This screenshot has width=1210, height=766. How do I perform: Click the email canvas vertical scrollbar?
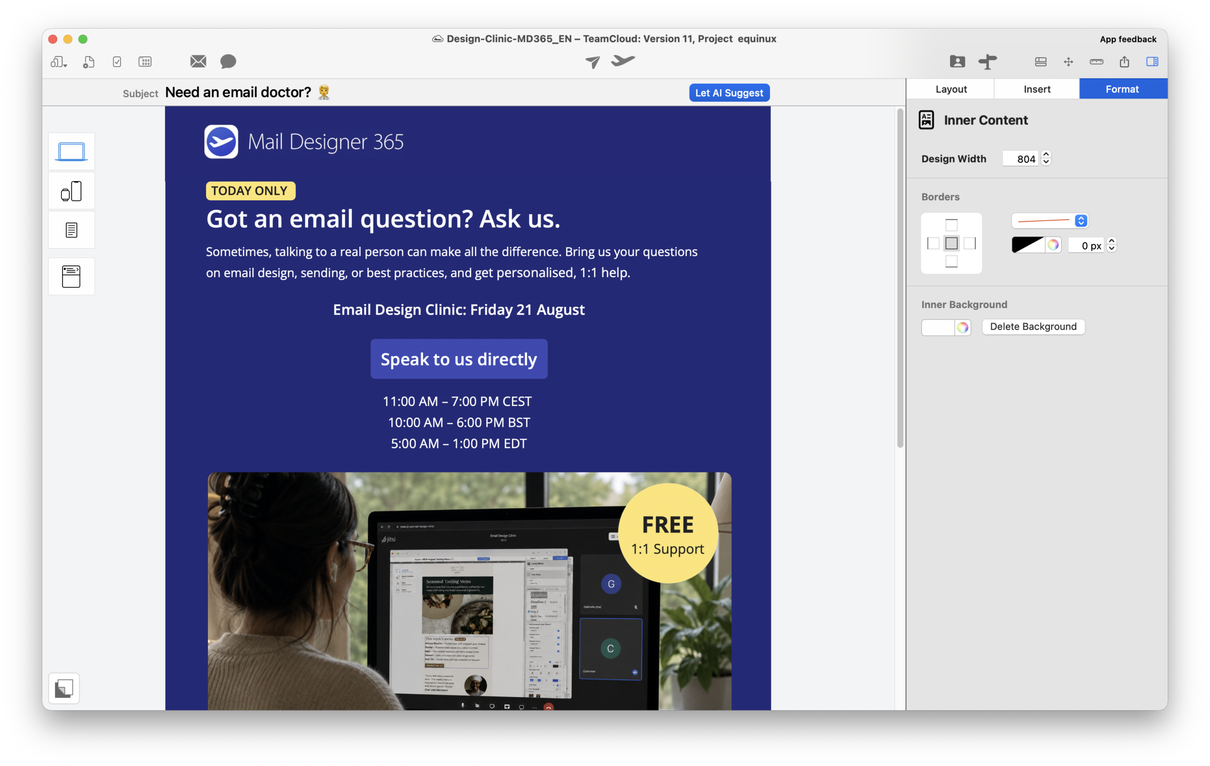[x=900, y=278]
